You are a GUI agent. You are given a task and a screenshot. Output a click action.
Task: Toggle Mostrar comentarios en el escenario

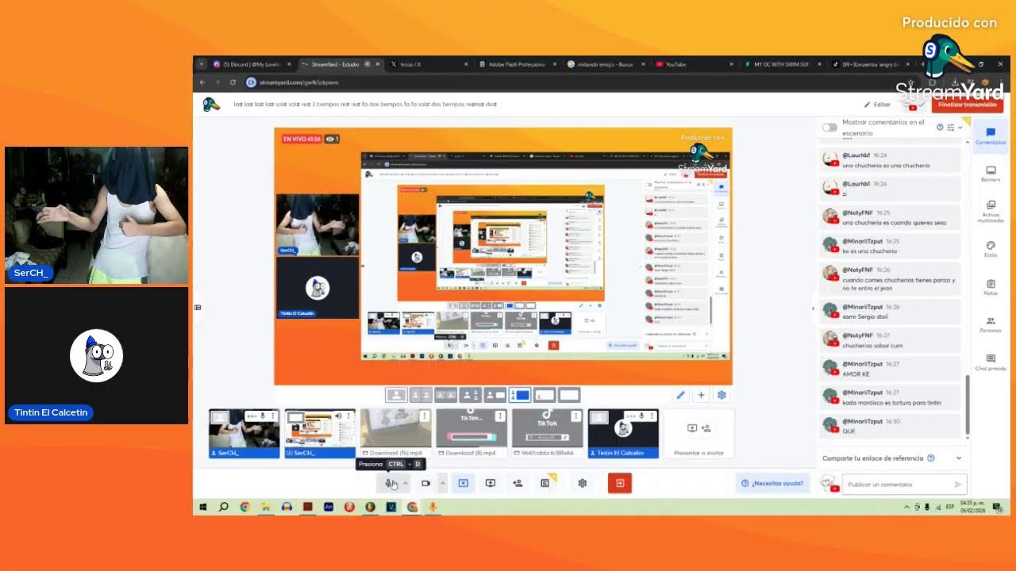click(830, 127)
